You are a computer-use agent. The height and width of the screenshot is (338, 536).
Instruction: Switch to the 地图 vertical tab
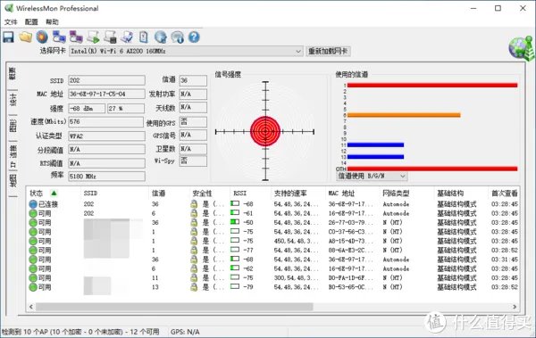click(x=13, y=181)
